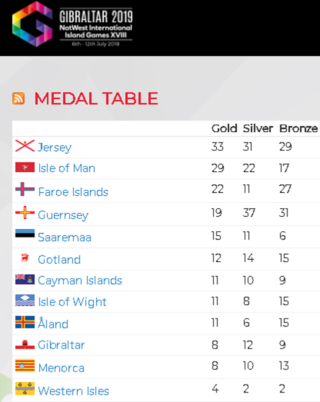
Task: Open the Jersey team page link
Action: click(x=54, y=147)
